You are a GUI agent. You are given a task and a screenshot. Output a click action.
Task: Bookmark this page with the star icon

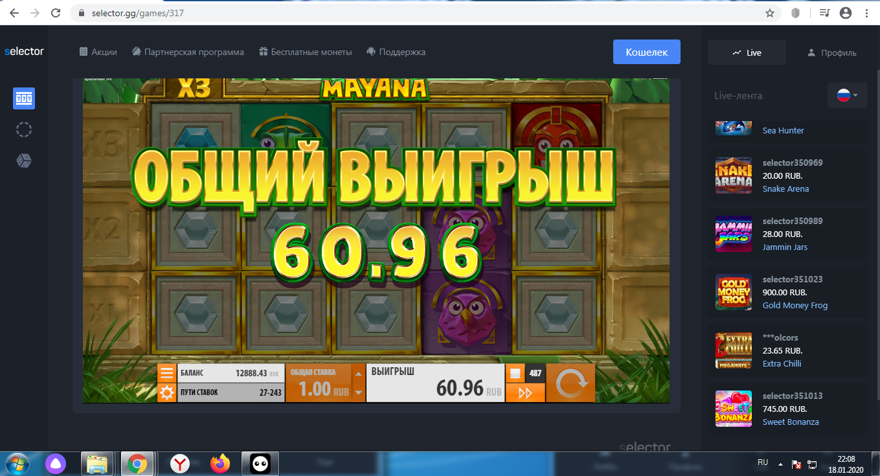[770, 13]
